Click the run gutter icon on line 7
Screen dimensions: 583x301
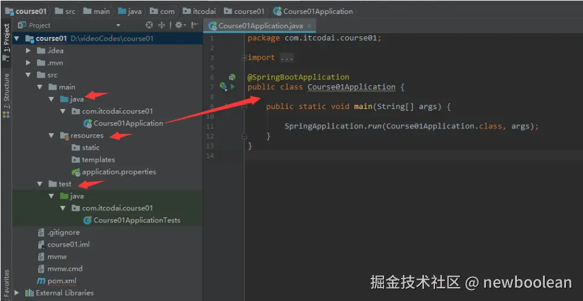(x=233, y=87)
